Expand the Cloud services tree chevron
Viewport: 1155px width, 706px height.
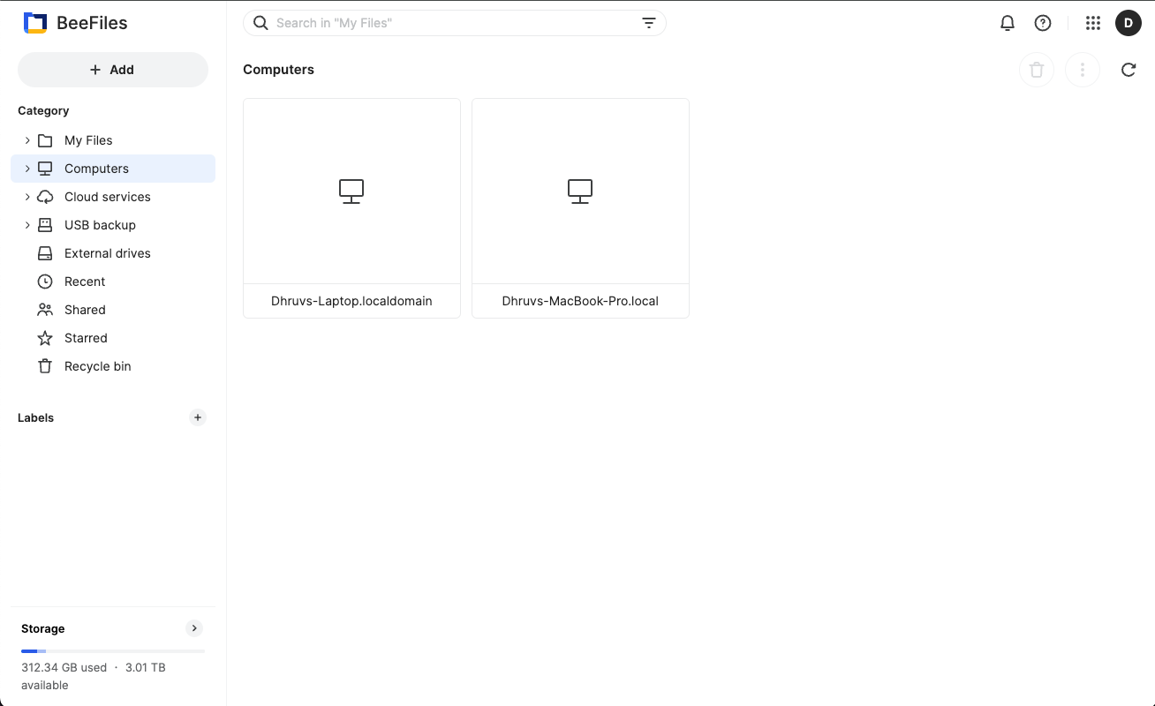click(x=27, y=197)
